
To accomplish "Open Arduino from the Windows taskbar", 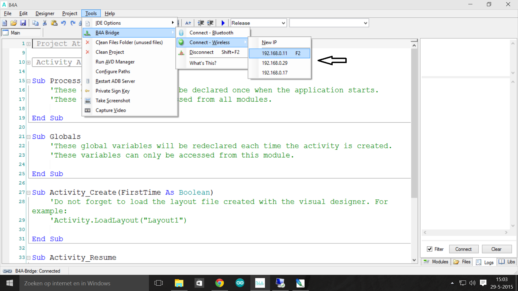I will point(240,283).
